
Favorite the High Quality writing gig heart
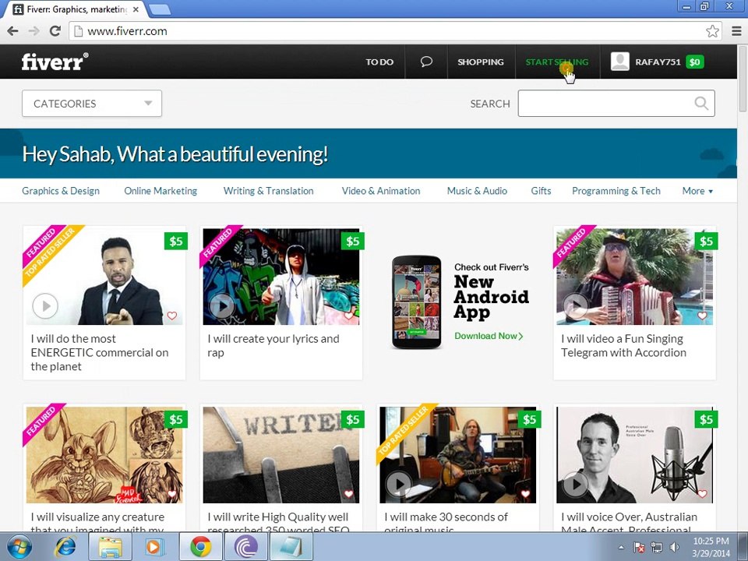coord(349,494)
